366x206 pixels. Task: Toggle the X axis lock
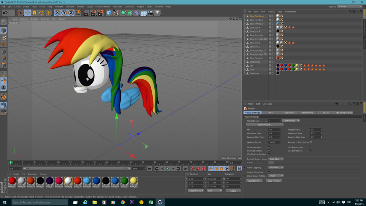coord(57,13)
